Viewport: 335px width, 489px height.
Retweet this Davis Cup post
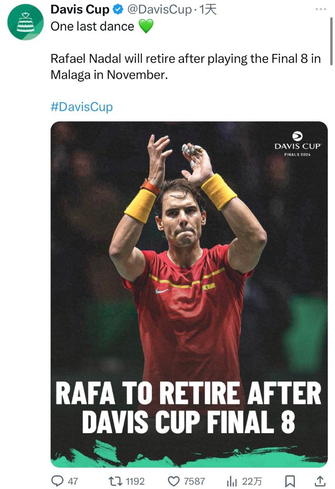coord(115,481)
